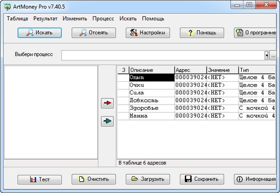Click the Тест button
The width and height of the screenshot is (280, 193).
coord(40,179)
